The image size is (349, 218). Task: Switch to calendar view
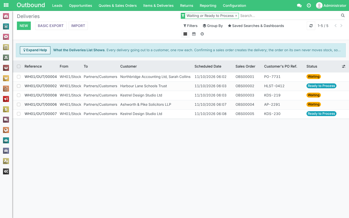194,34
